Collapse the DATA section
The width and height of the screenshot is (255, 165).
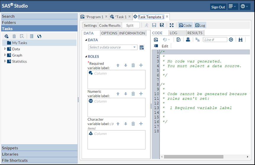pos(86,40)
